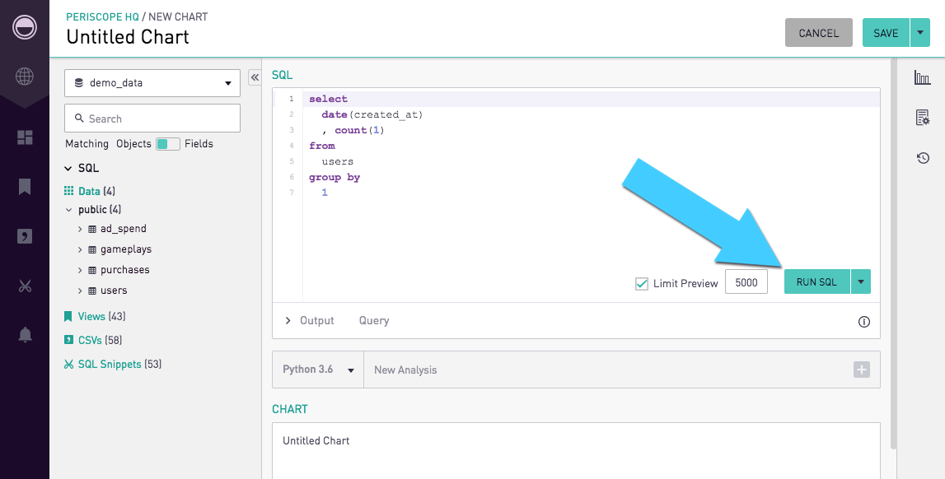Image resolution: width=945 pixels, height=479 pixels.
Task: Click the schema Search input field
Action: 152,119
